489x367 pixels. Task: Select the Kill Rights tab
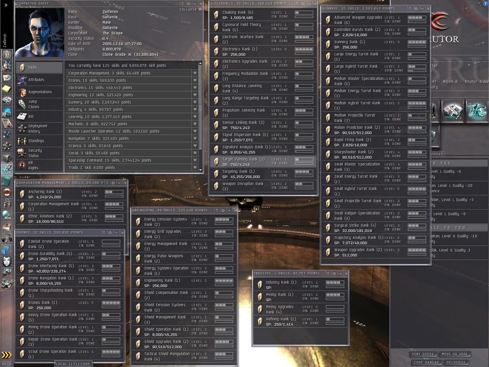[39, 165]
